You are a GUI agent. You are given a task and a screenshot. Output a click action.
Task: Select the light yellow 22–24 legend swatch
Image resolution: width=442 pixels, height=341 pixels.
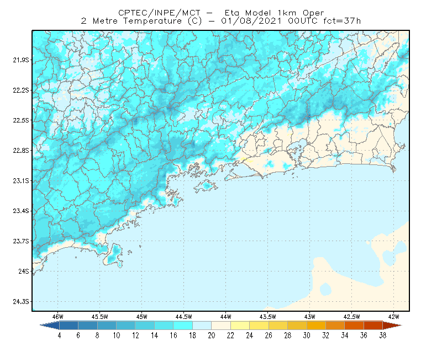240,325
